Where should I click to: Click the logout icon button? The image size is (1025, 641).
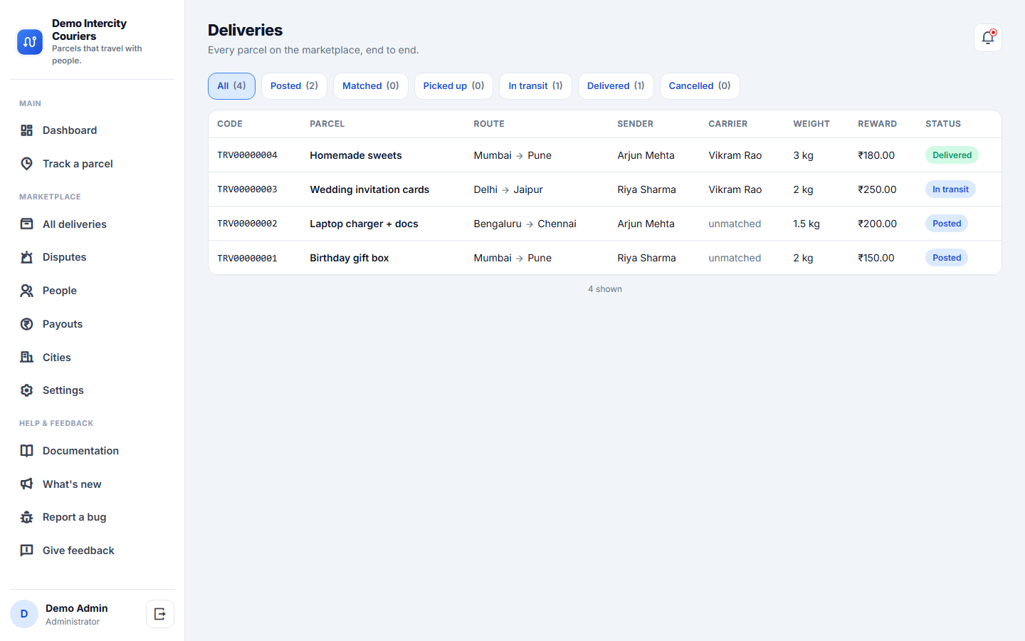point(160,614)
